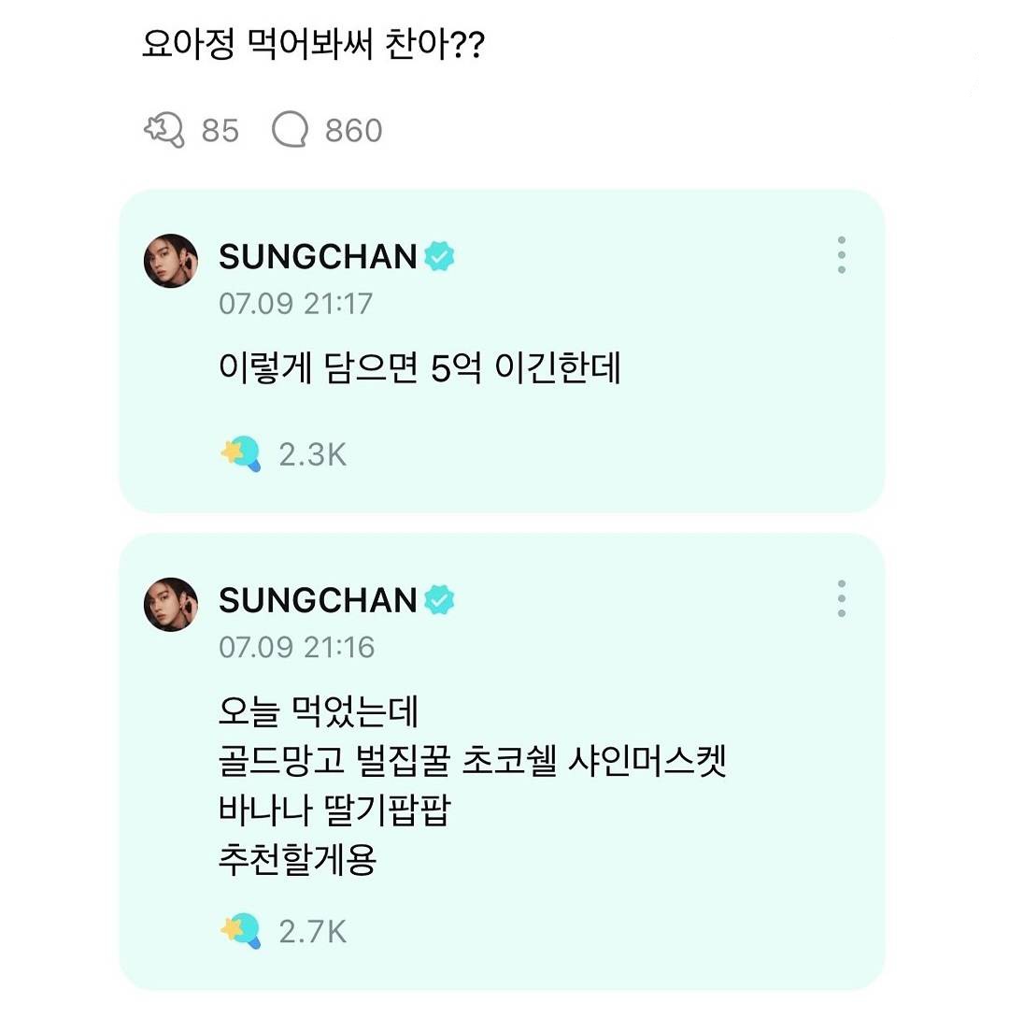Click the SUNGCHAN name on the 21:16 reply

tap(318, 600)
